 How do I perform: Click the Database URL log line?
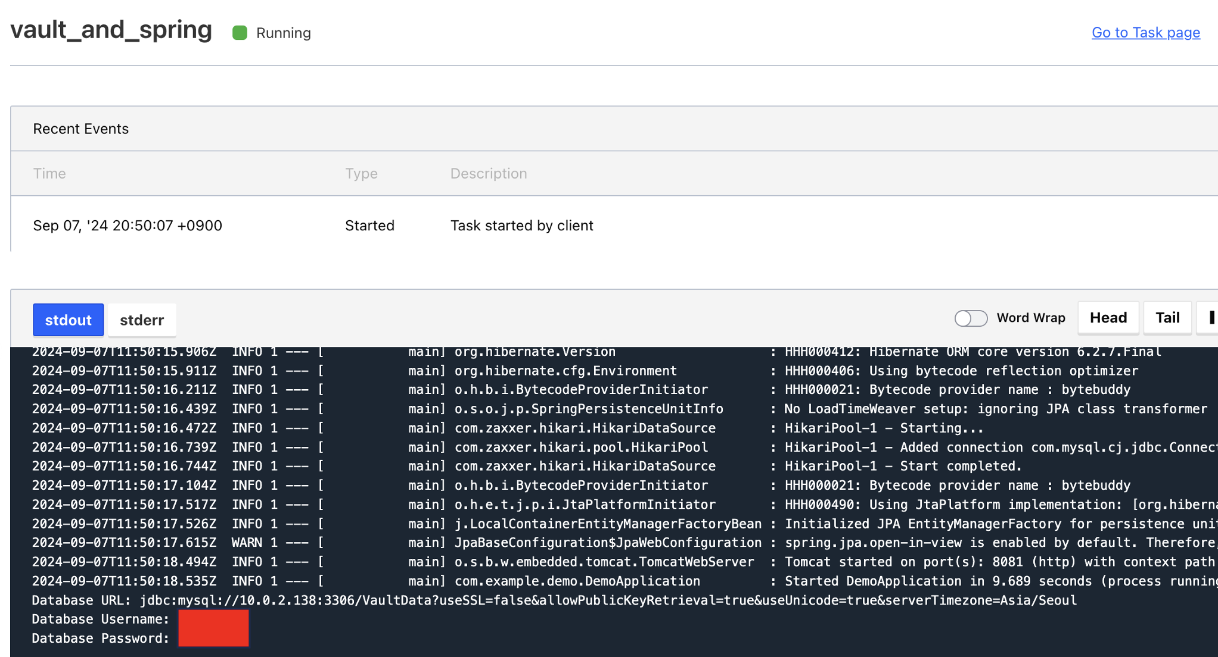point(554,600)
